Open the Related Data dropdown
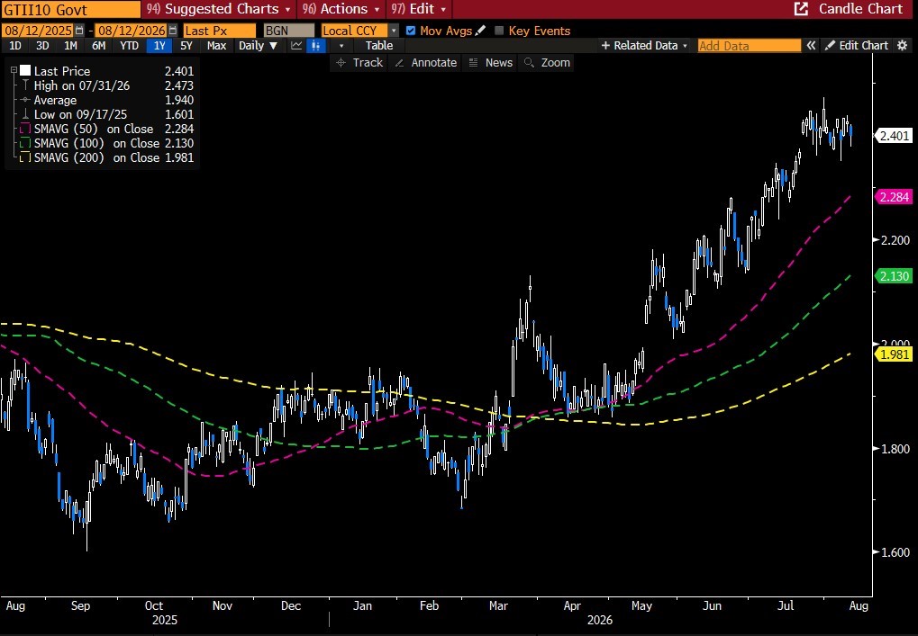 (x=644, y=46)
